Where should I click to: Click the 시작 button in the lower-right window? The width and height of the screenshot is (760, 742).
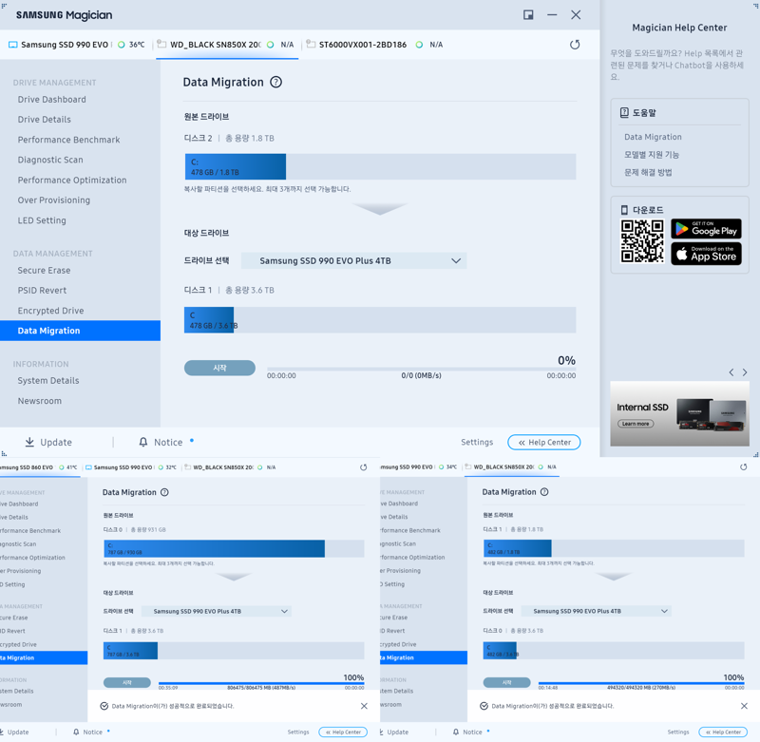pyautogui.click(x=507, y=682)
